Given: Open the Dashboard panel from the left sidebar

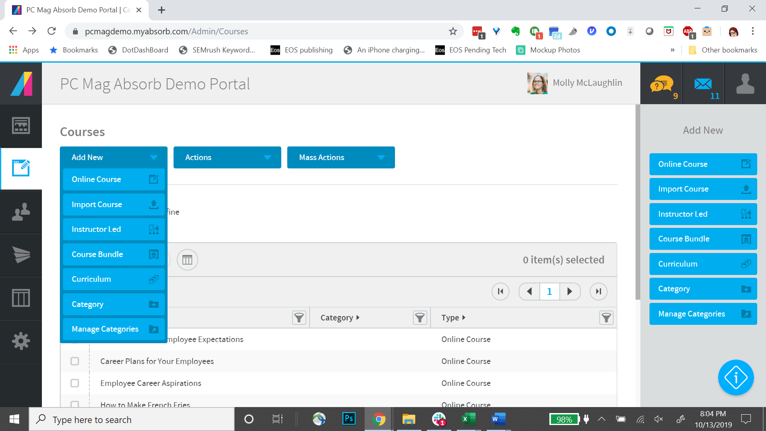Looking at the screenshot, I should tap(21, 125).
